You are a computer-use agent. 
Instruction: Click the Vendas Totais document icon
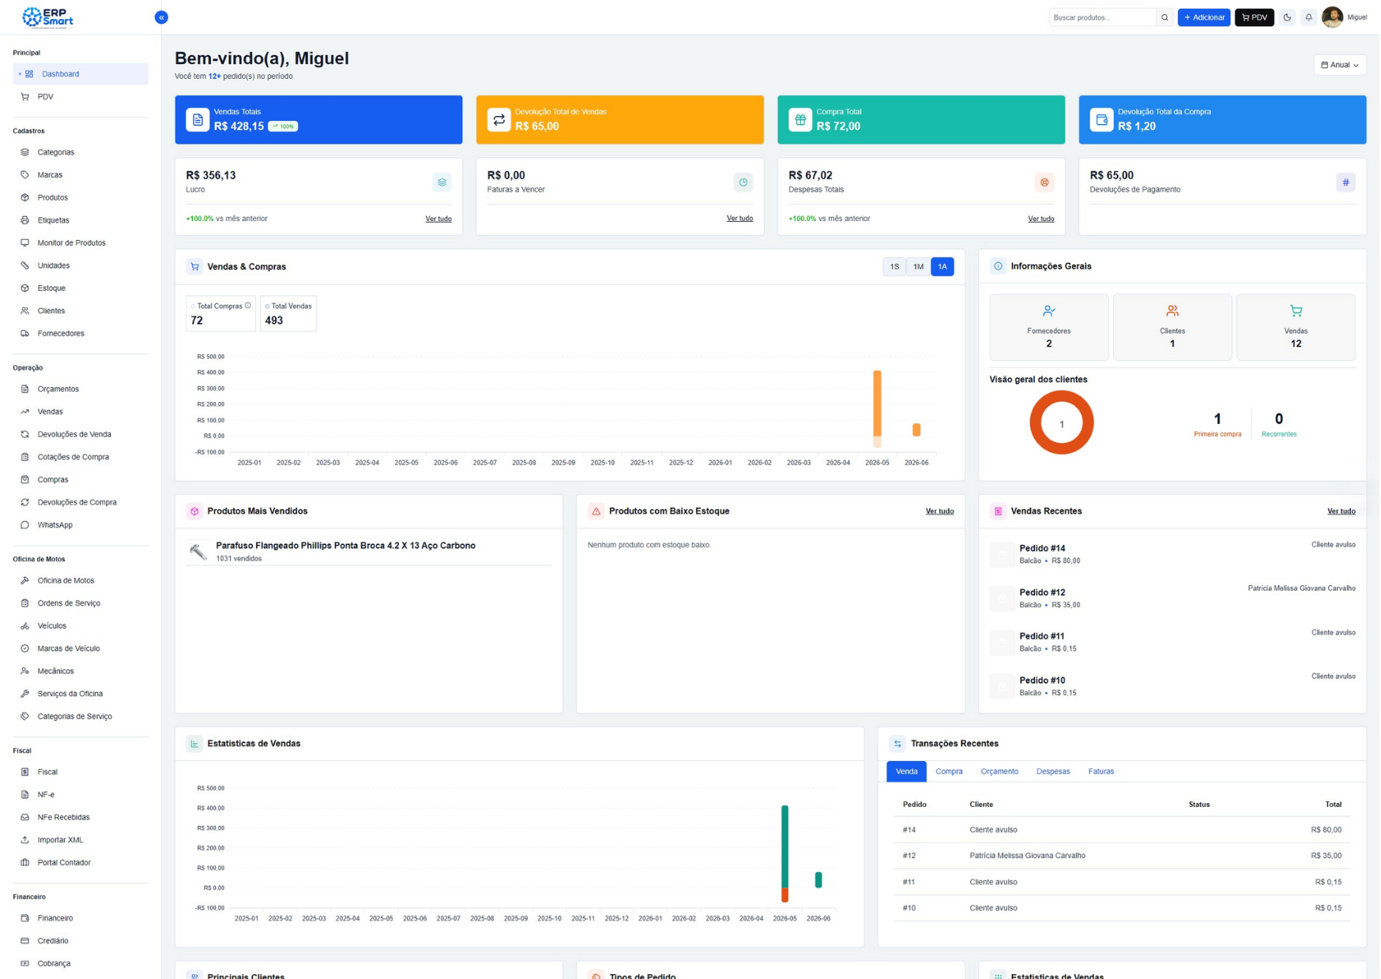pos(198,119)
